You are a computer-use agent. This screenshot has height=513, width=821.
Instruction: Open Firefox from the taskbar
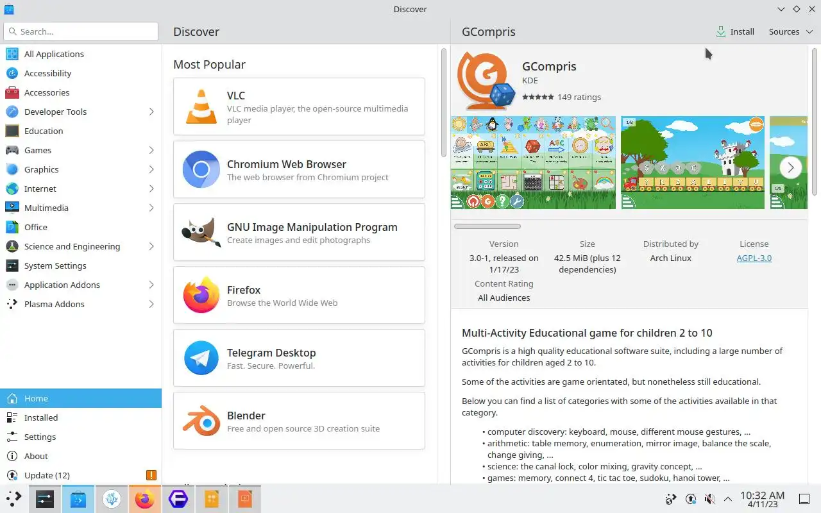[x=145, y=499]
